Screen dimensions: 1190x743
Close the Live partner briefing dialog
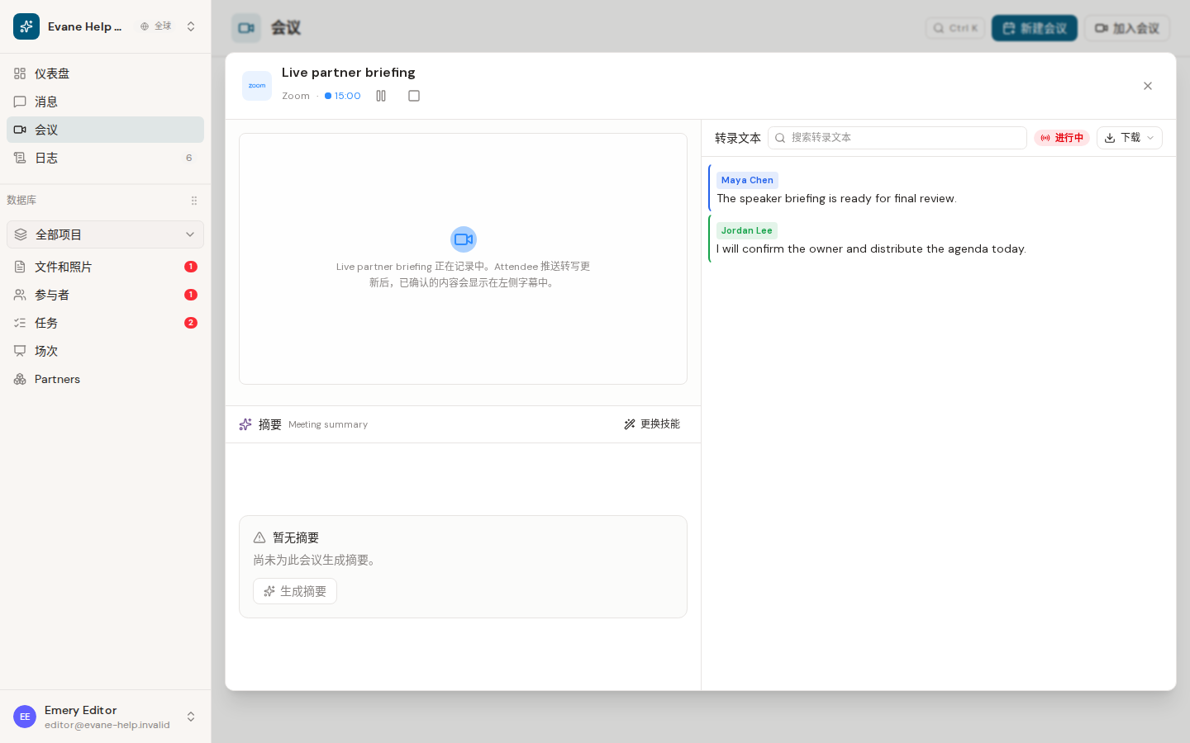pyautogui.click(x=1148, y=86)
